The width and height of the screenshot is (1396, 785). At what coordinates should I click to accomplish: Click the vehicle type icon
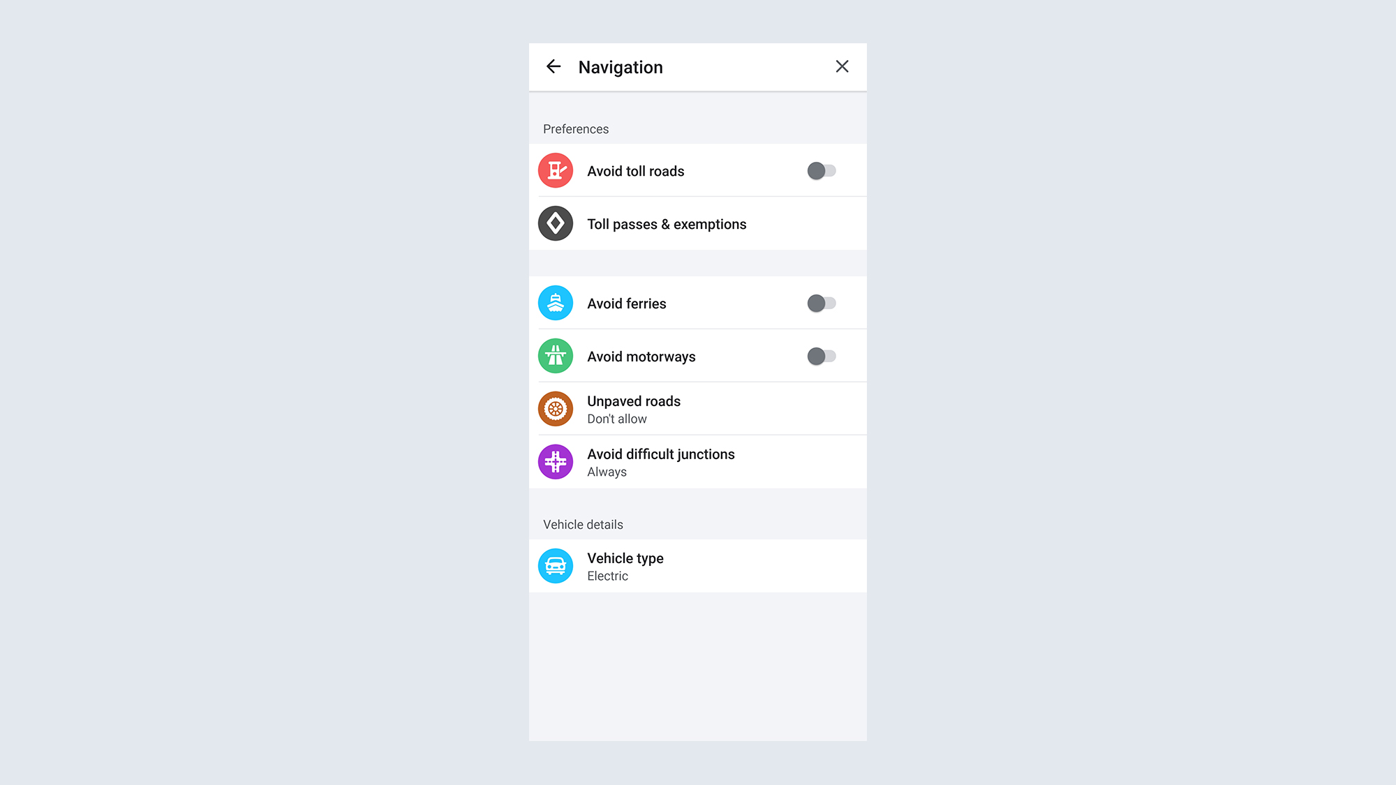pyautogui.click(x=556, y=565)
